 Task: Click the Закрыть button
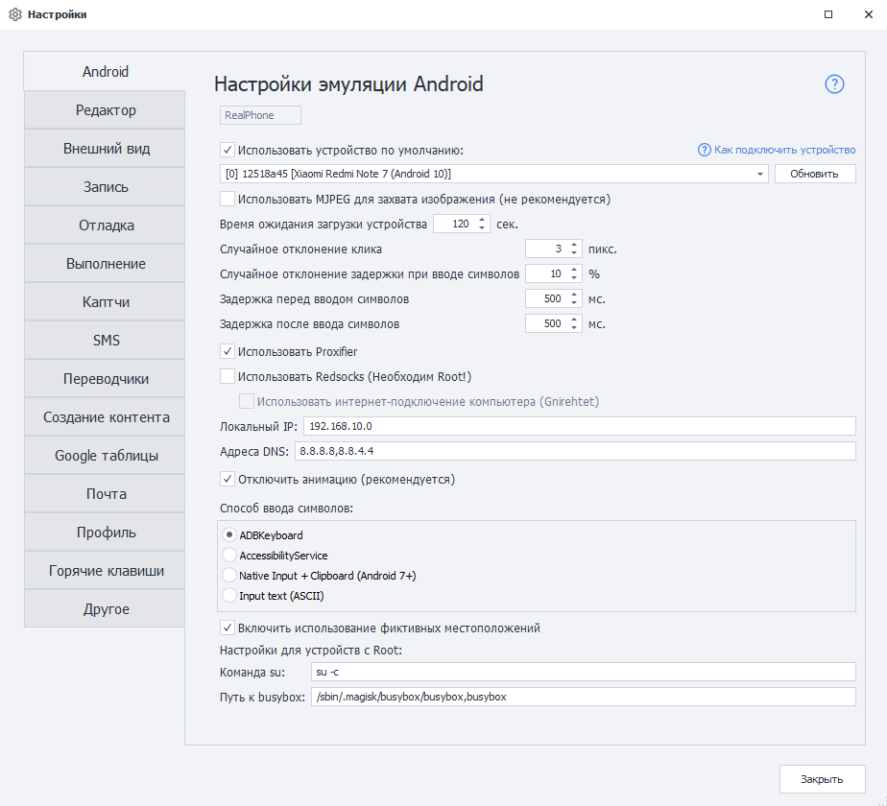tap(822, 779)
